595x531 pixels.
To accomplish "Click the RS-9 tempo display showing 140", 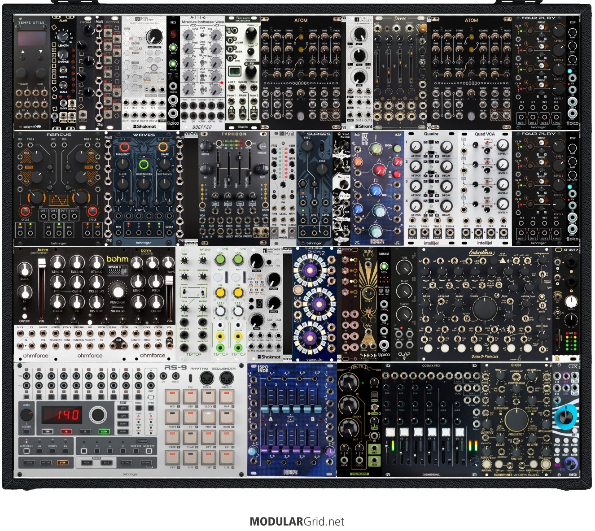I will coord(62,414).
